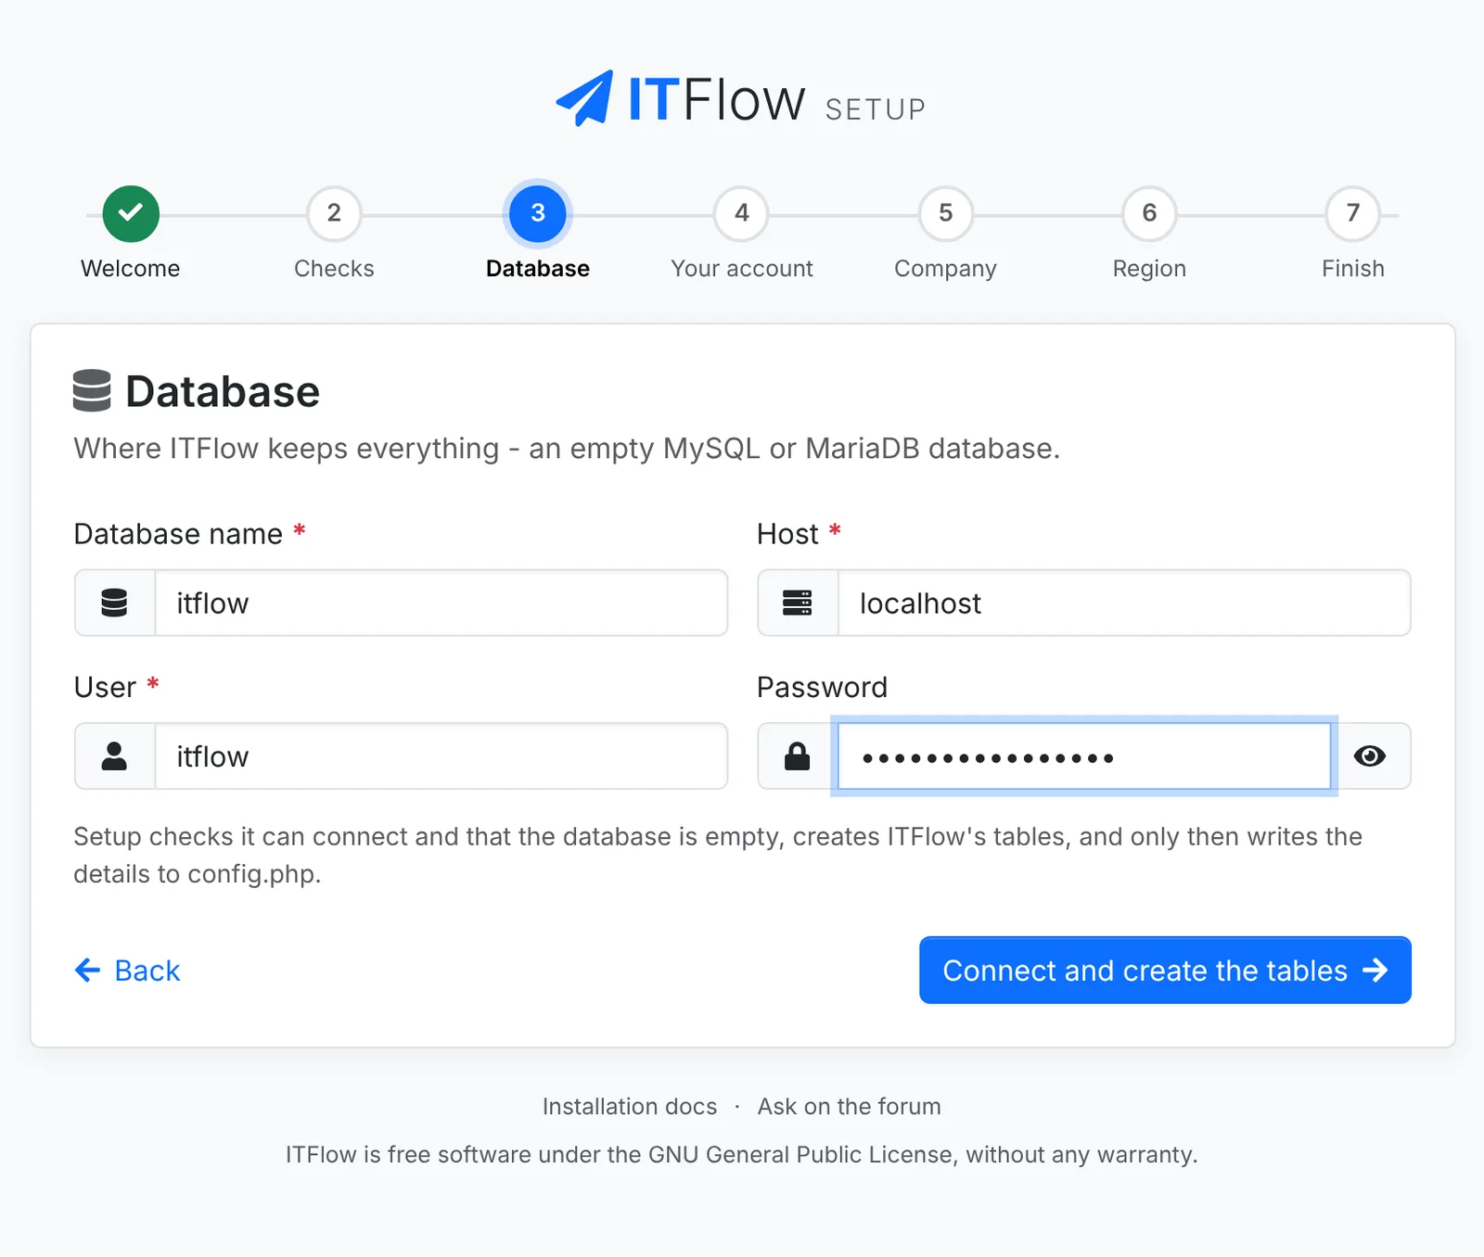Go to step 2 Checks
The width and height of the screenshot is (1484, 1257).
click(334, 213)
